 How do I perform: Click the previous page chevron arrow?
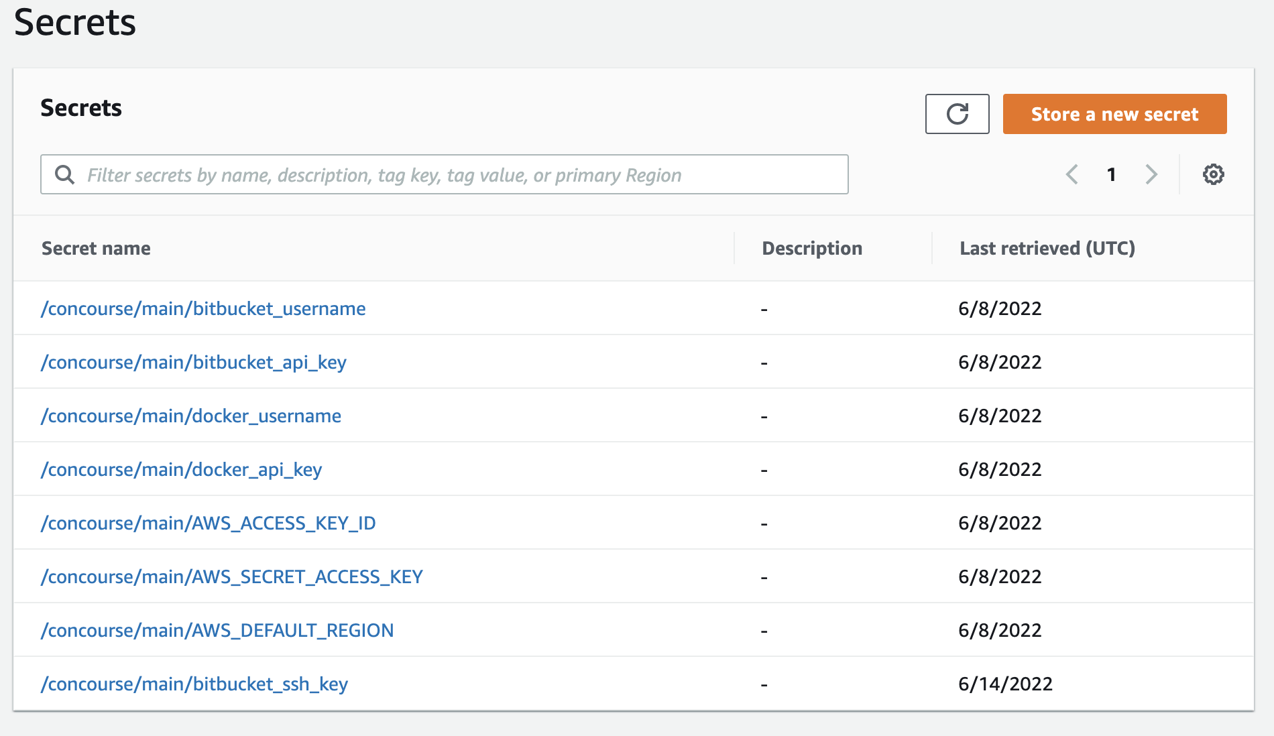(x=1071, y=174)
